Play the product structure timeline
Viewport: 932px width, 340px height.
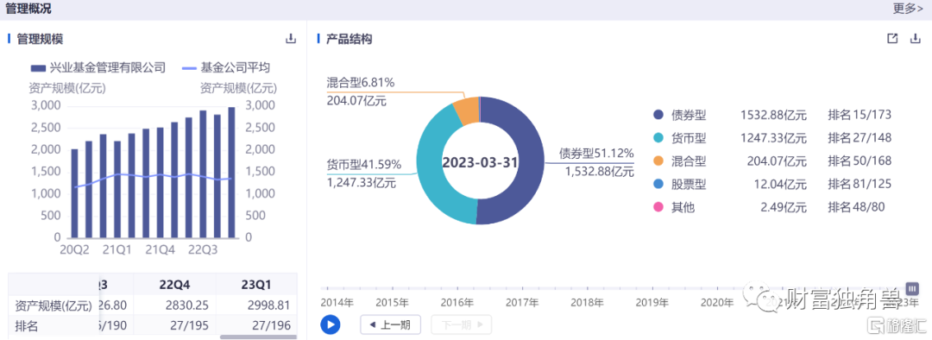click(x=331, y=324)
